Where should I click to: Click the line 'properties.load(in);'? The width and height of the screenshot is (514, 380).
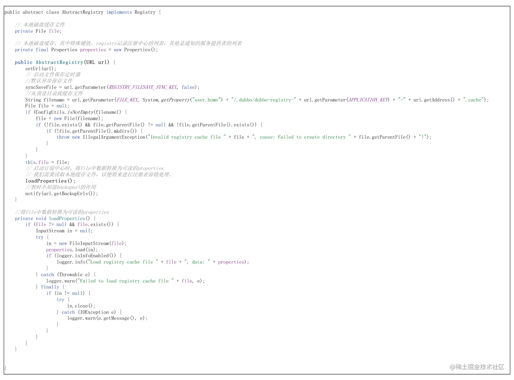(x=72, y=250)
